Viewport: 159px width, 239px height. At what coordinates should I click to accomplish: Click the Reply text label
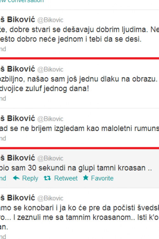30,178
